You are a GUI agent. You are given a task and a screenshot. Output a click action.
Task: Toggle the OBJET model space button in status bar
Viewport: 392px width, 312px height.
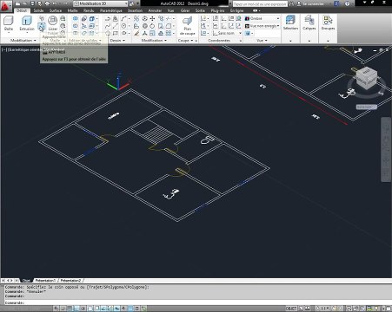291,309
